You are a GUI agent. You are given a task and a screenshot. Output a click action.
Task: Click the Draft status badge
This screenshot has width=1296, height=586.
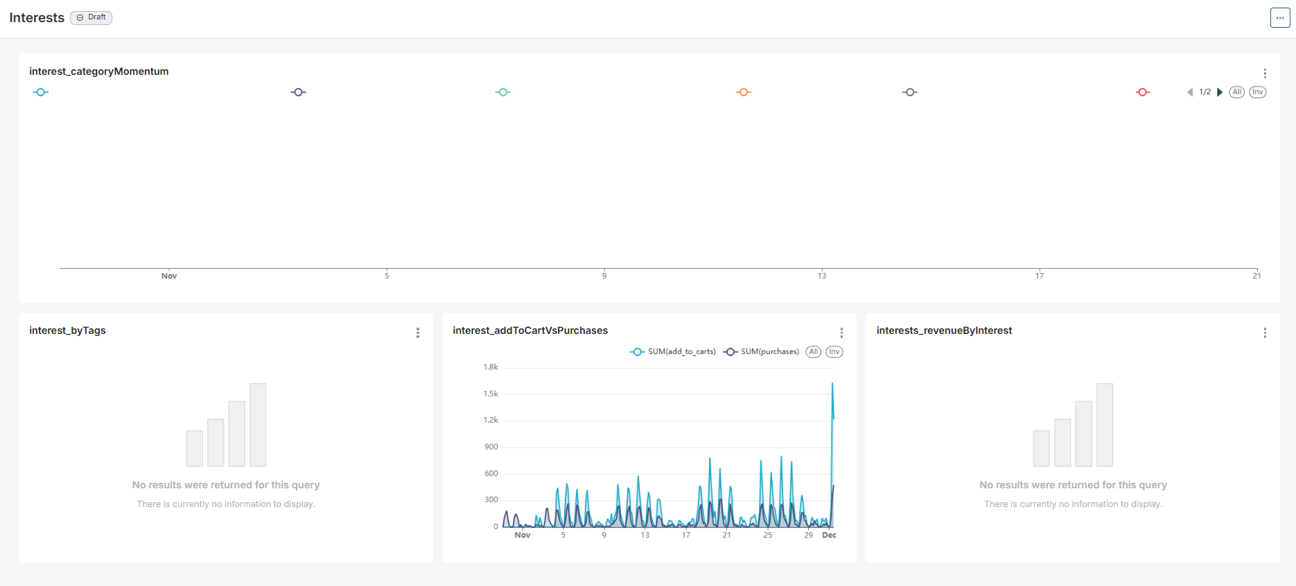91,17
